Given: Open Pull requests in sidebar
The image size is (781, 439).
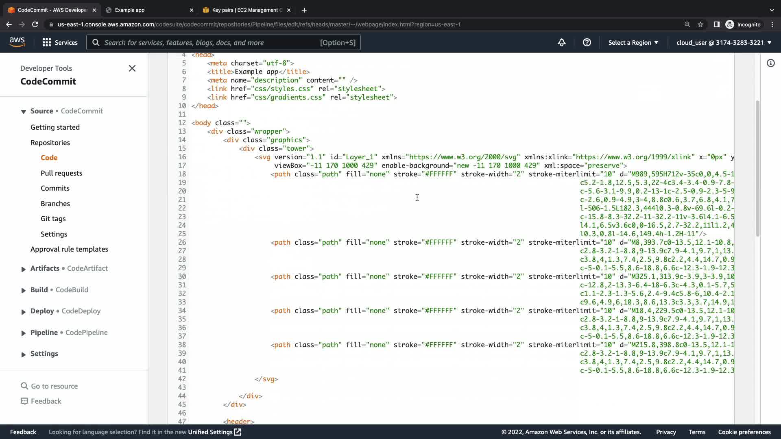Looking at the screenshot, I should [61, 173].
